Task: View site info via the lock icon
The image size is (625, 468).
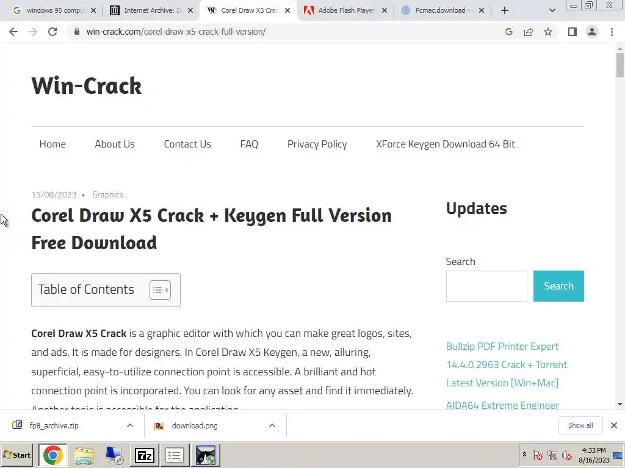Action: point(77,32)
